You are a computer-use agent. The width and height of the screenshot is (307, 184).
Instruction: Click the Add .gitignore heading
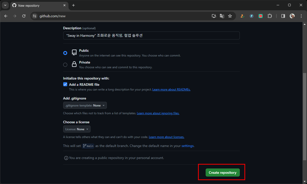(x=75, y=98)
